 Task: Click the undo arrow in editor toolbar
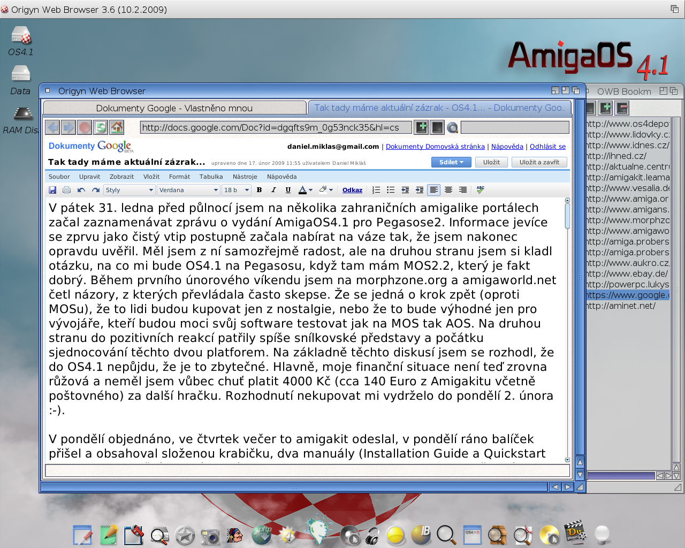tap(81, 190)
